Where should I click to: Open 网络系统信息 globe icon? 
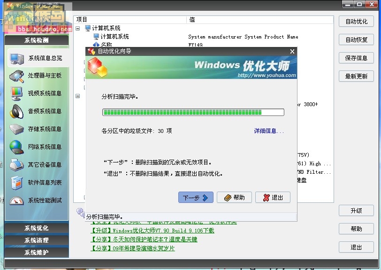(x=16, y=147)
